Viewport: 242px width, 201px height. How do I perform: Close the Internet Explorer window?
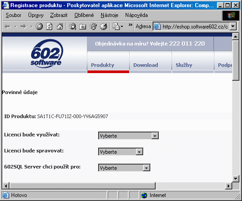tap(236, 5)
